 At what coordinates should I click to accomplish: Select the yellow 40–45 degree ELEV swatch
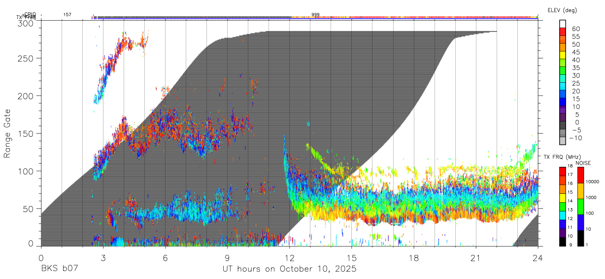563,56
